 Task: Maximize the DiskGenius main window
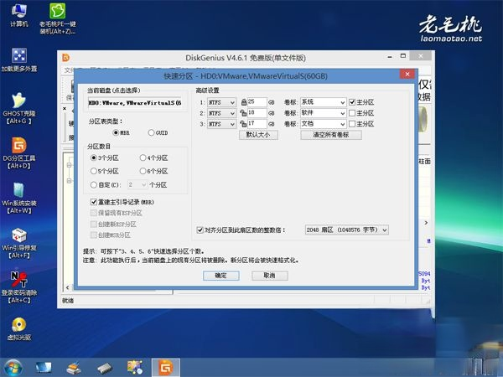[x=403, y=56]
